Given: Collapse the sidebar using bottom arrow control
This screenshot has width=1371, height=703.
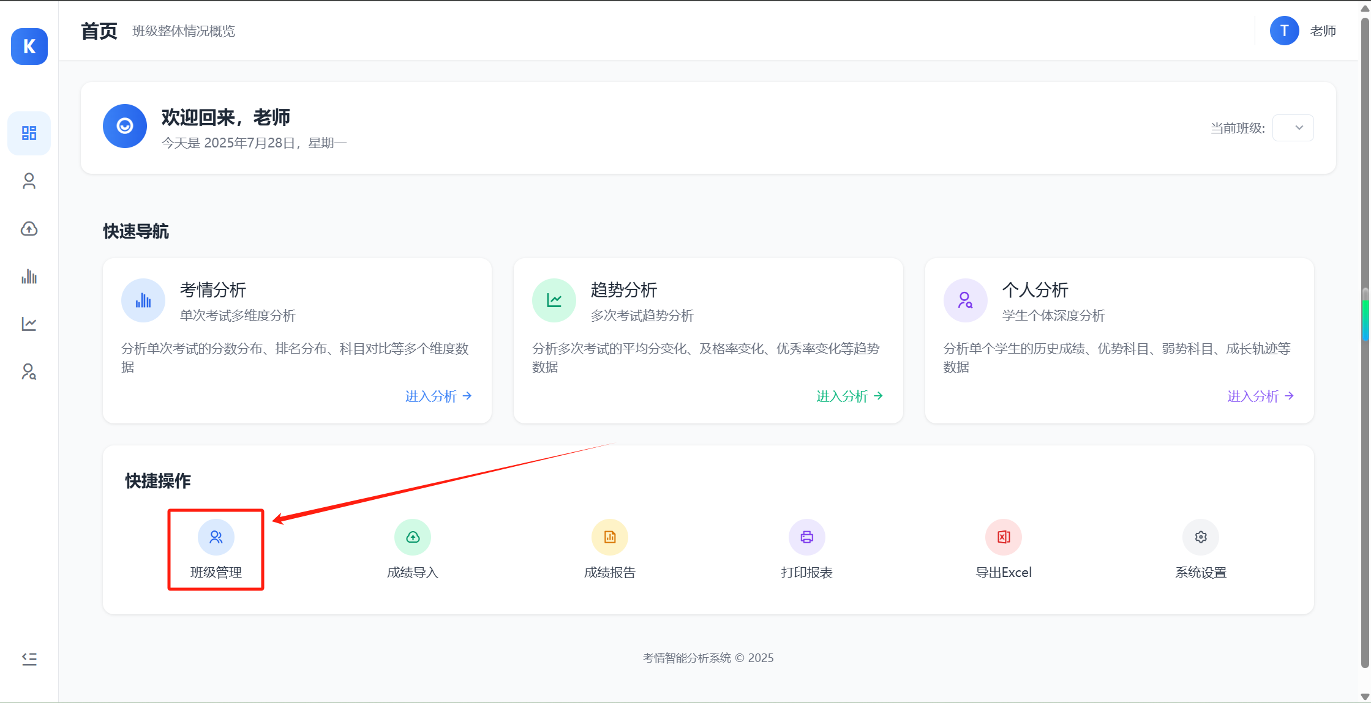Looking at the screenshot, I should click(x=29, y=658).
